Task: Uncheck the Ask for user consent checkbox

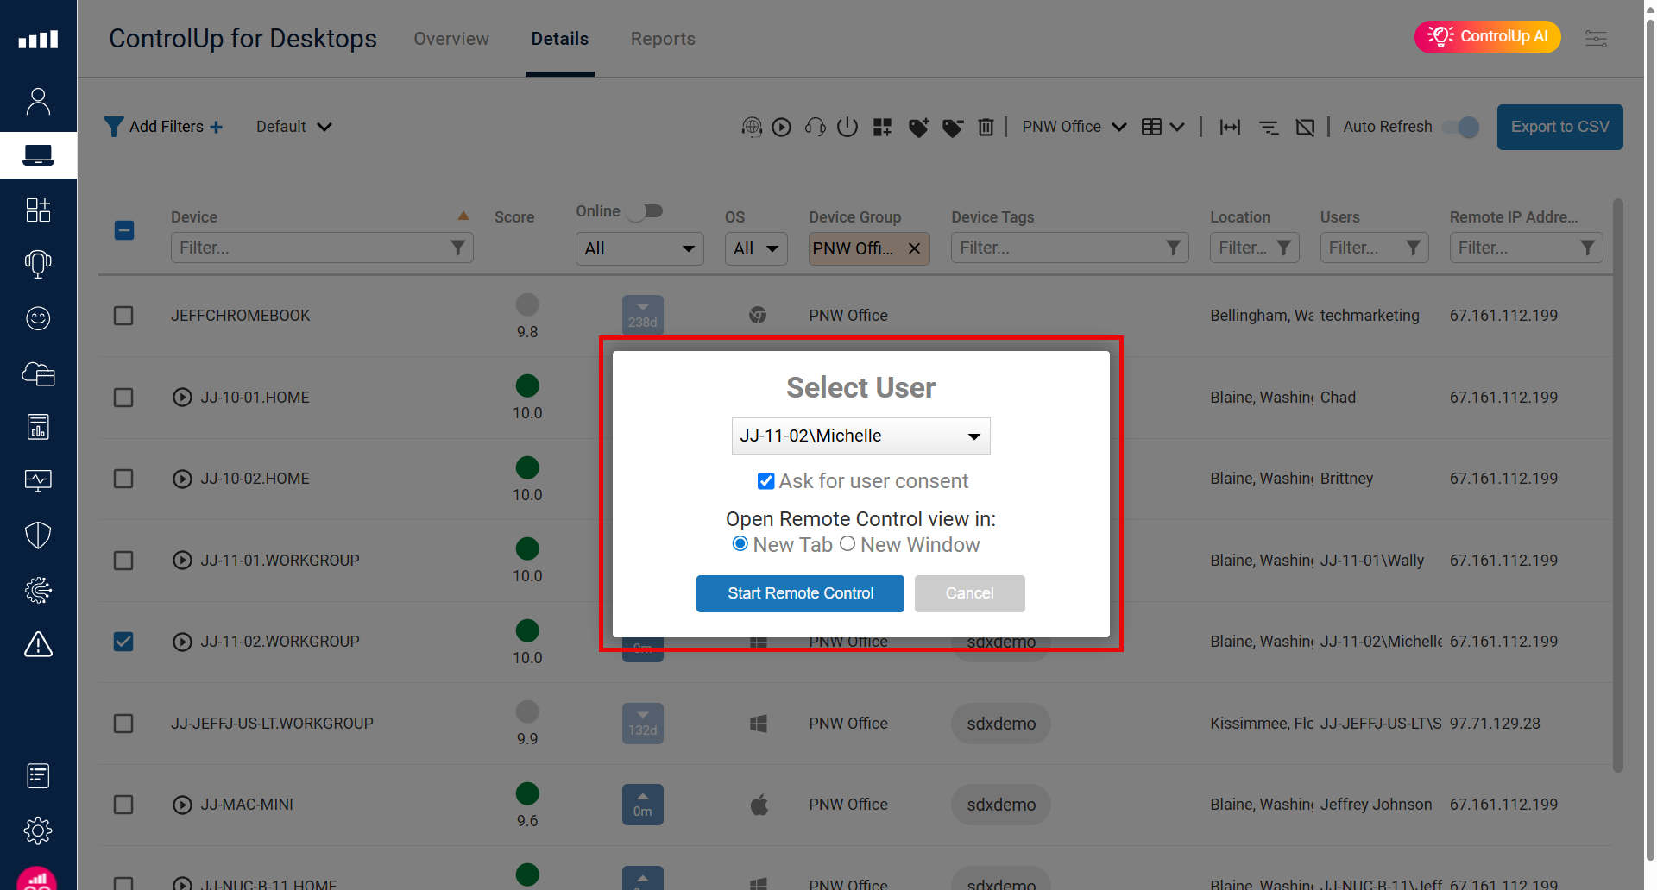Action: [765, 481]
